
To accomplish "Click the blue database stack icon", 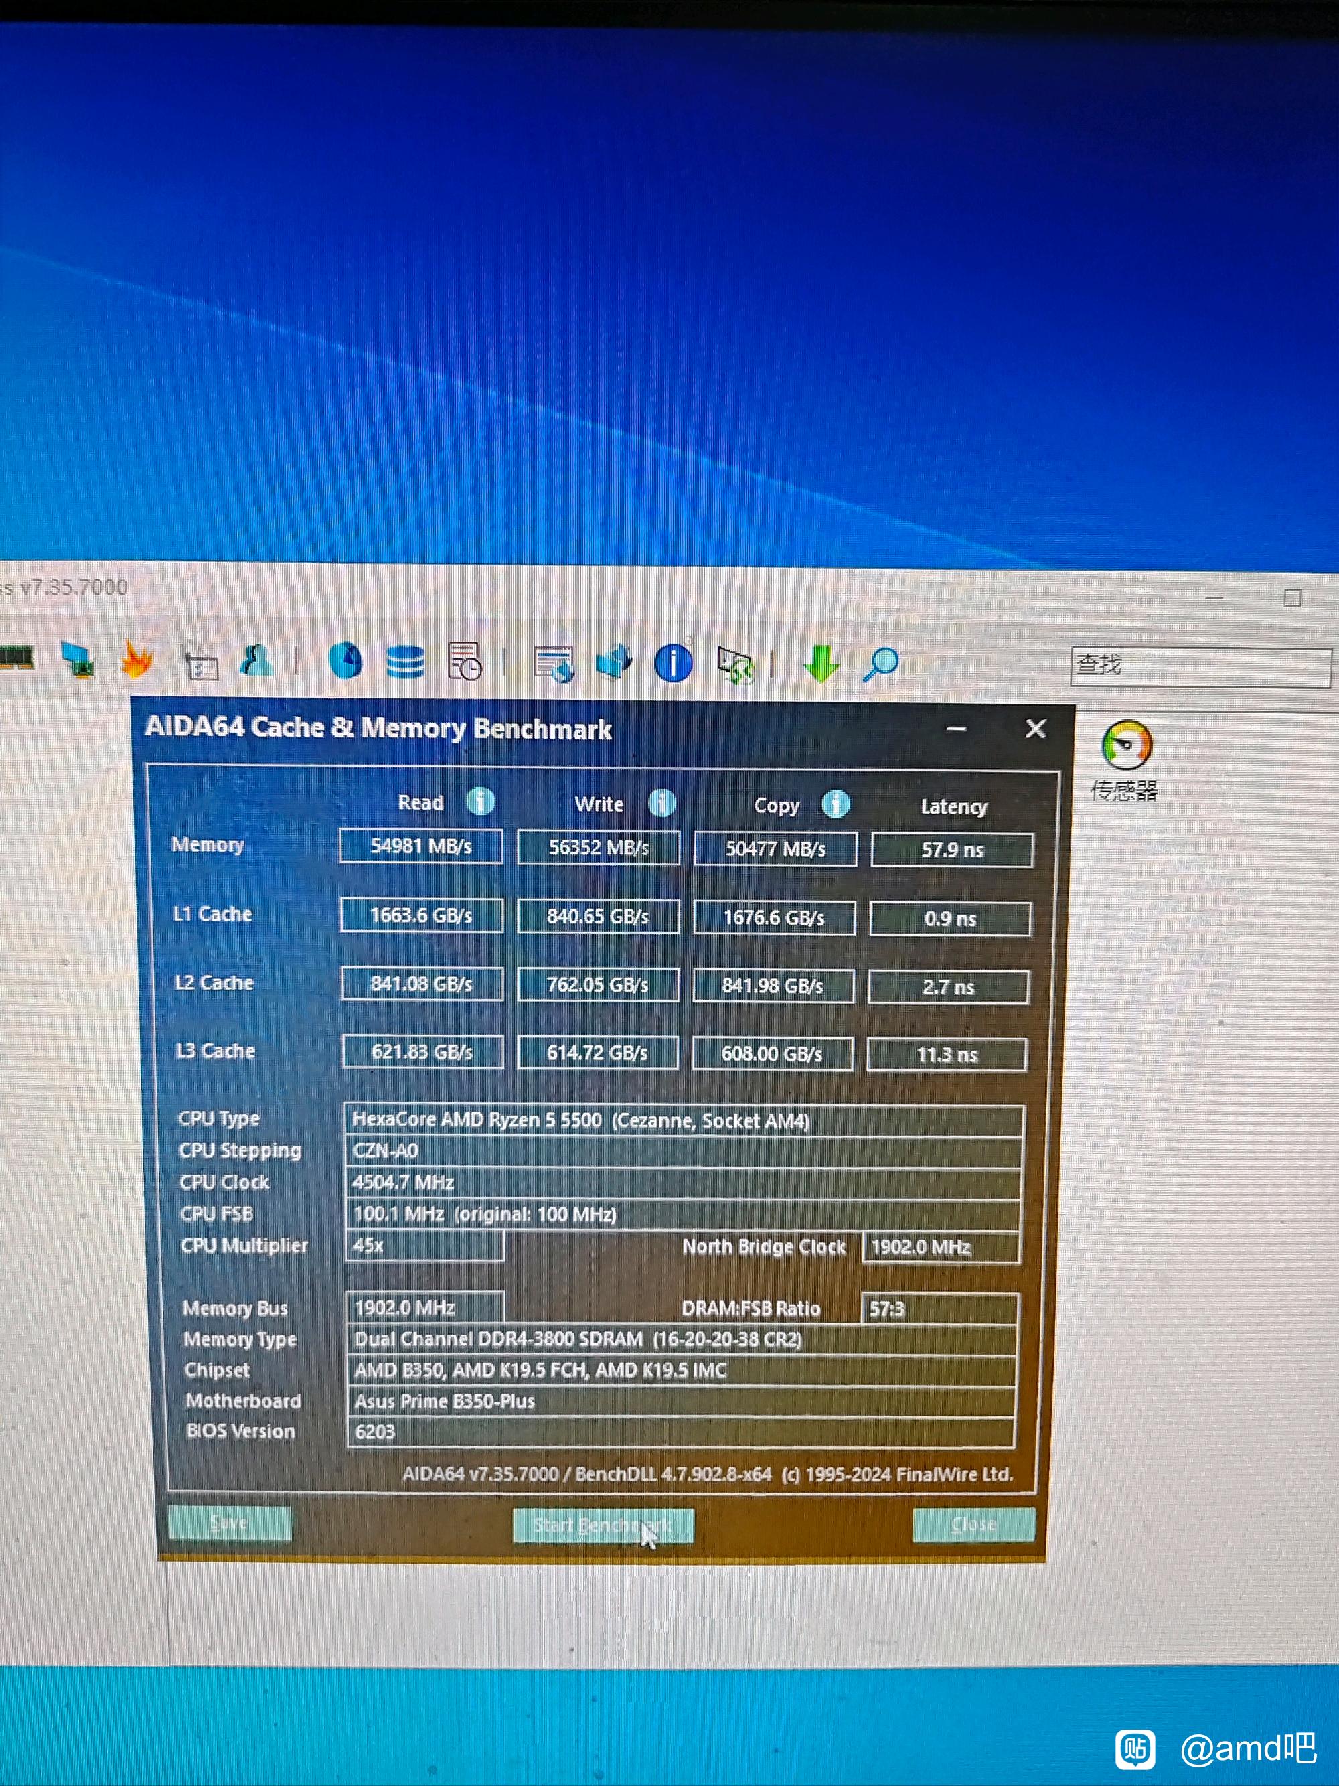I will tap(405, 661).
